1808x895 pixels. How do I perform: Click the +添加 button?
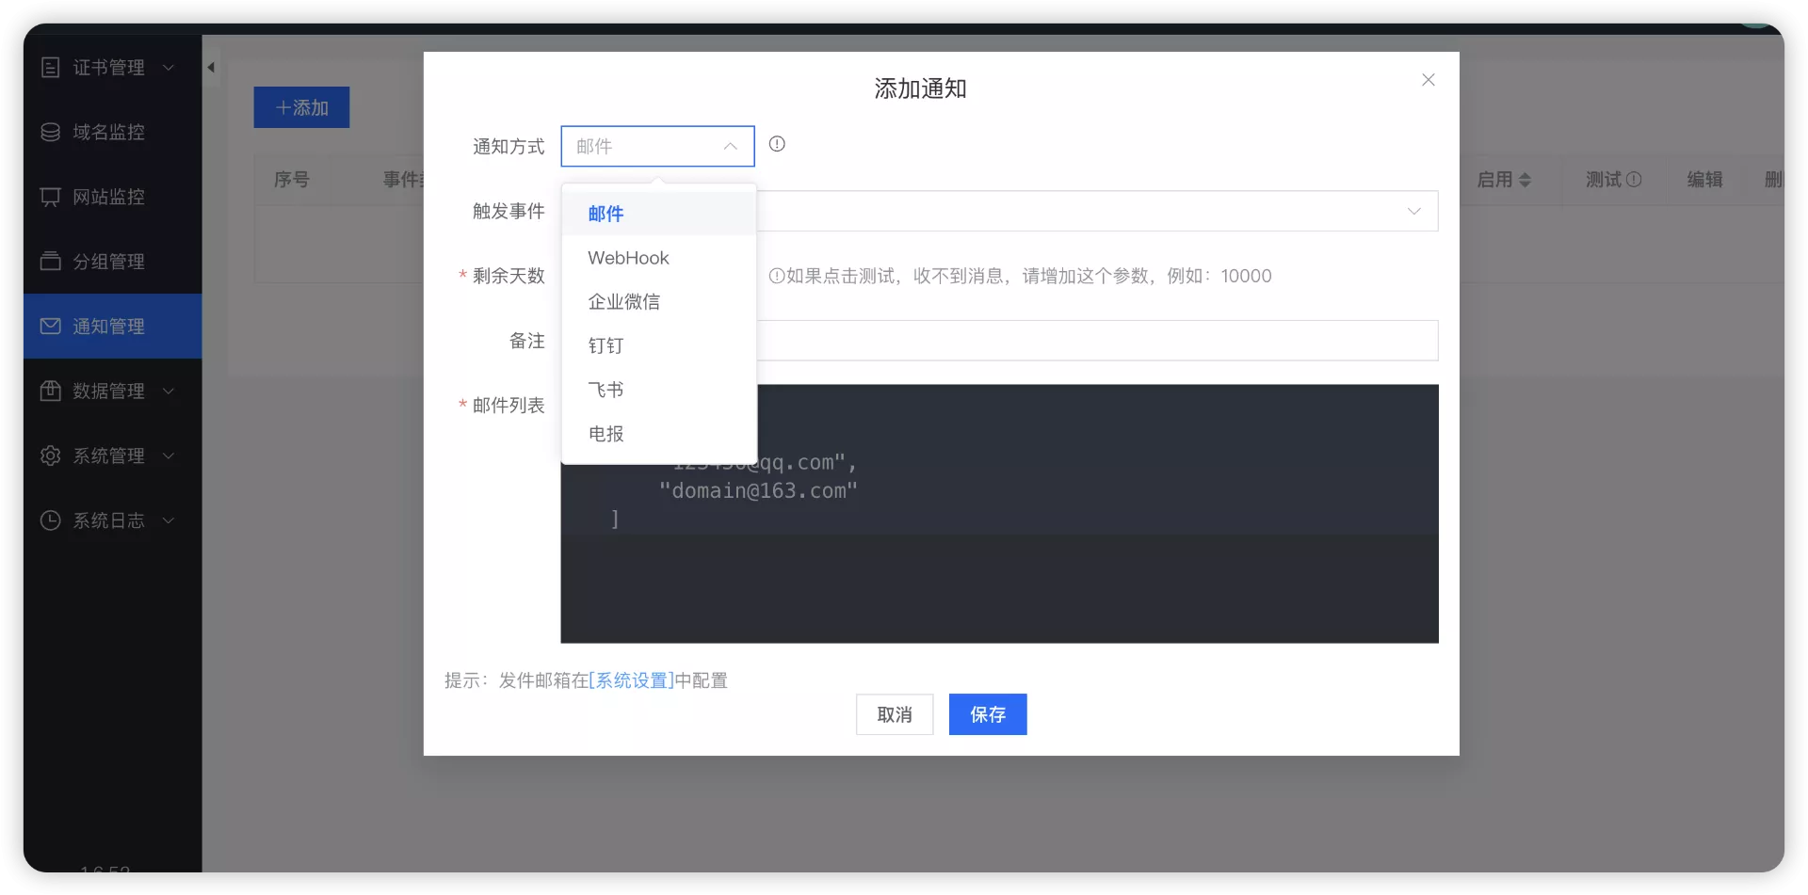tap(301, 107)
